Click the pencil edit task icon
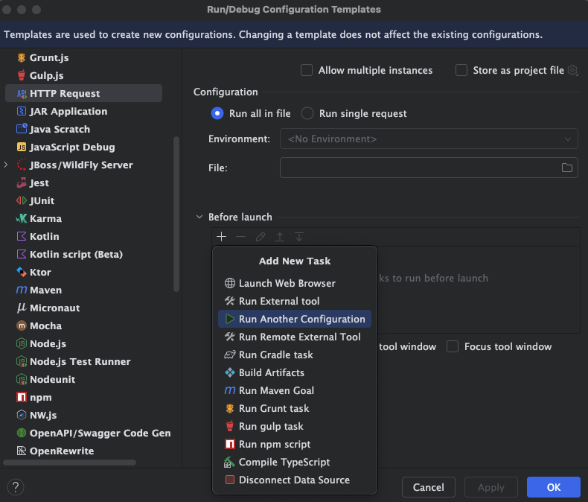The image size is (588, 502). click(x=261, y=237)
